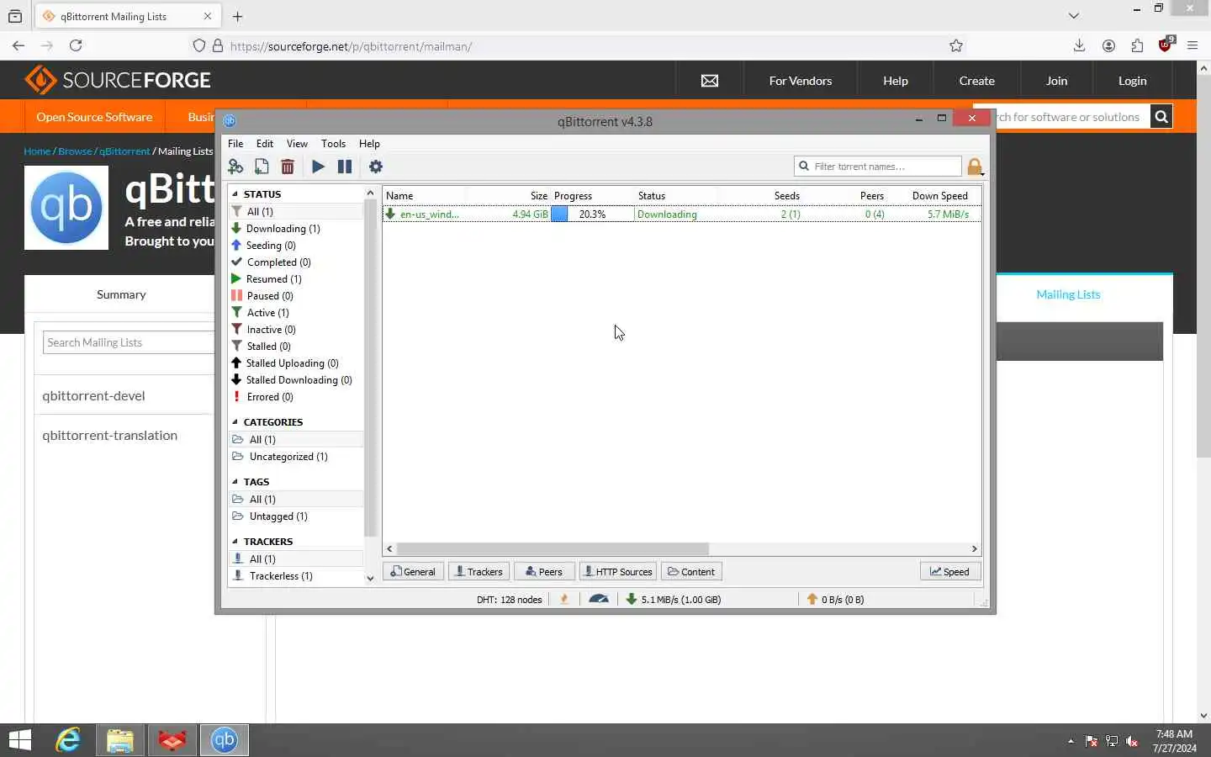Viewport: 1211px width, 757px height.
Task: Select Seeding (0) status filter
Action: click(x=296, y=245)
